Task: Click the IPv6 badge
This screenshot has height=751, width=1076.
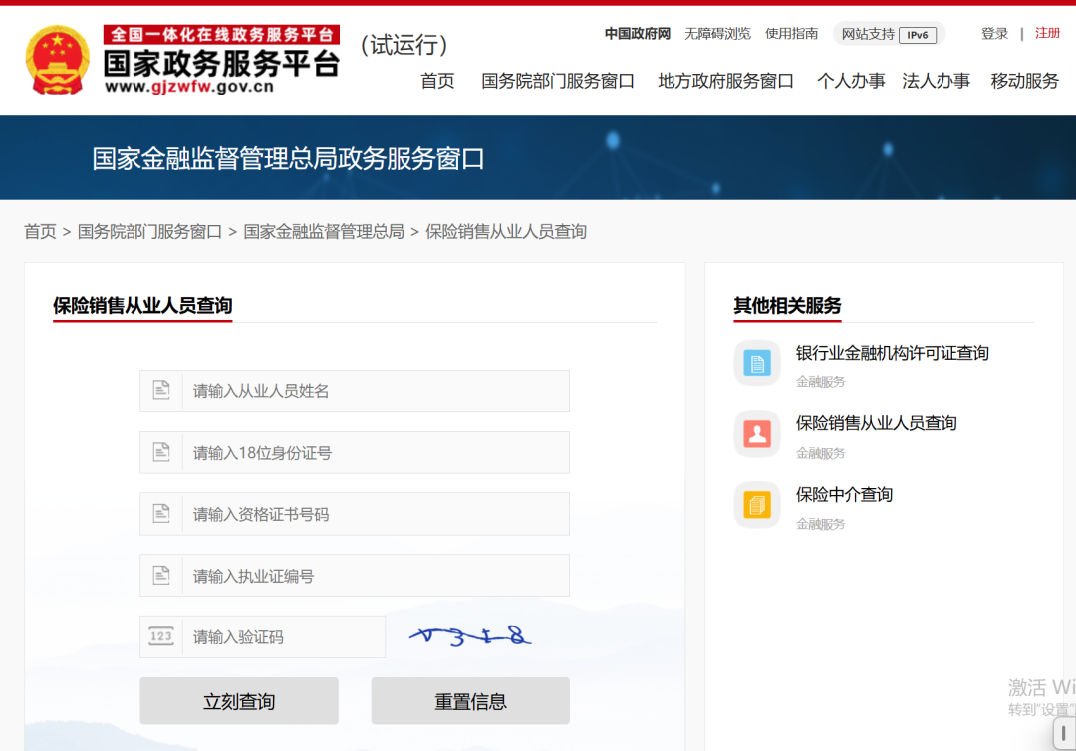Action: point(918,34)
